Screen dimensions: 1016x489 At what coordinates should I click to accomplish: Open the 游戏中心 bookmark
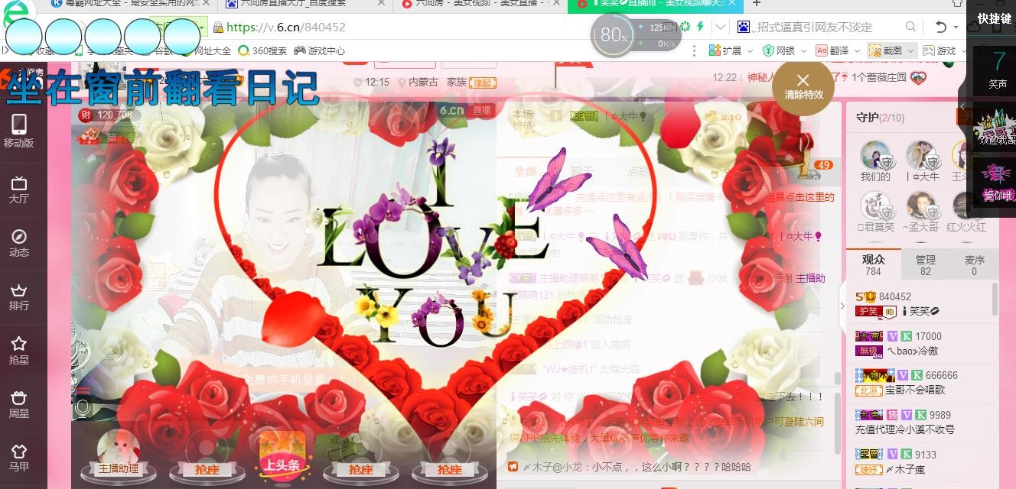(x=320, y=50)
